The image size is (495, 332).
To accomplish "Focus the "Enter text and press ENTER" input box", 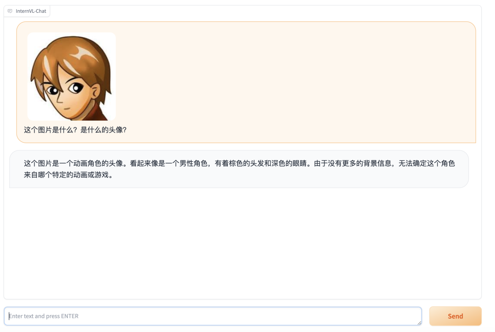I will pos(213,316).
